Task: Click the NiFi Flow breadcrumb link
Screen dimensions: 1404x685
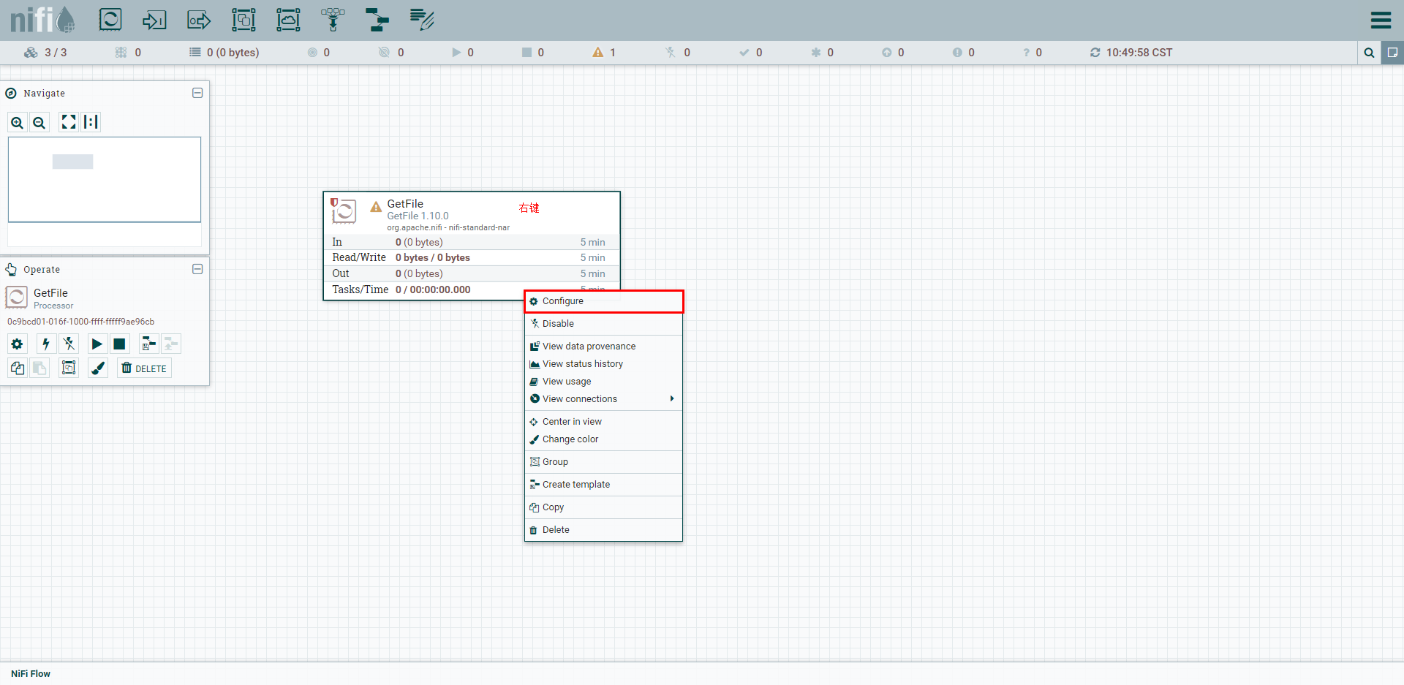Action: click(x=31, y=674)
